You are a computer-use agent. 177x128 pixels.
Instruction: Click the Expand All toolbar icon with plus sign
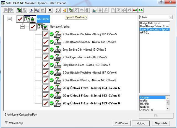pyautogui.click(x=6, y=11)
